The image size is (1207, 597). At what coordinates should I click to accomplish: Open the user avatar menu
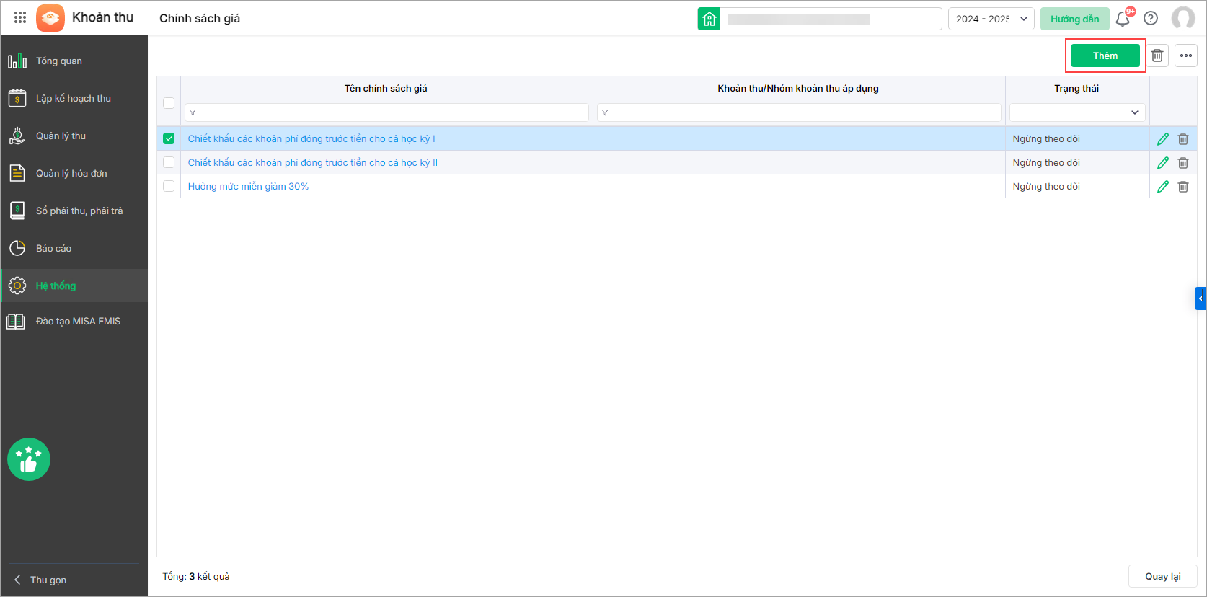pyautogui.click(x=1183, y=18)
